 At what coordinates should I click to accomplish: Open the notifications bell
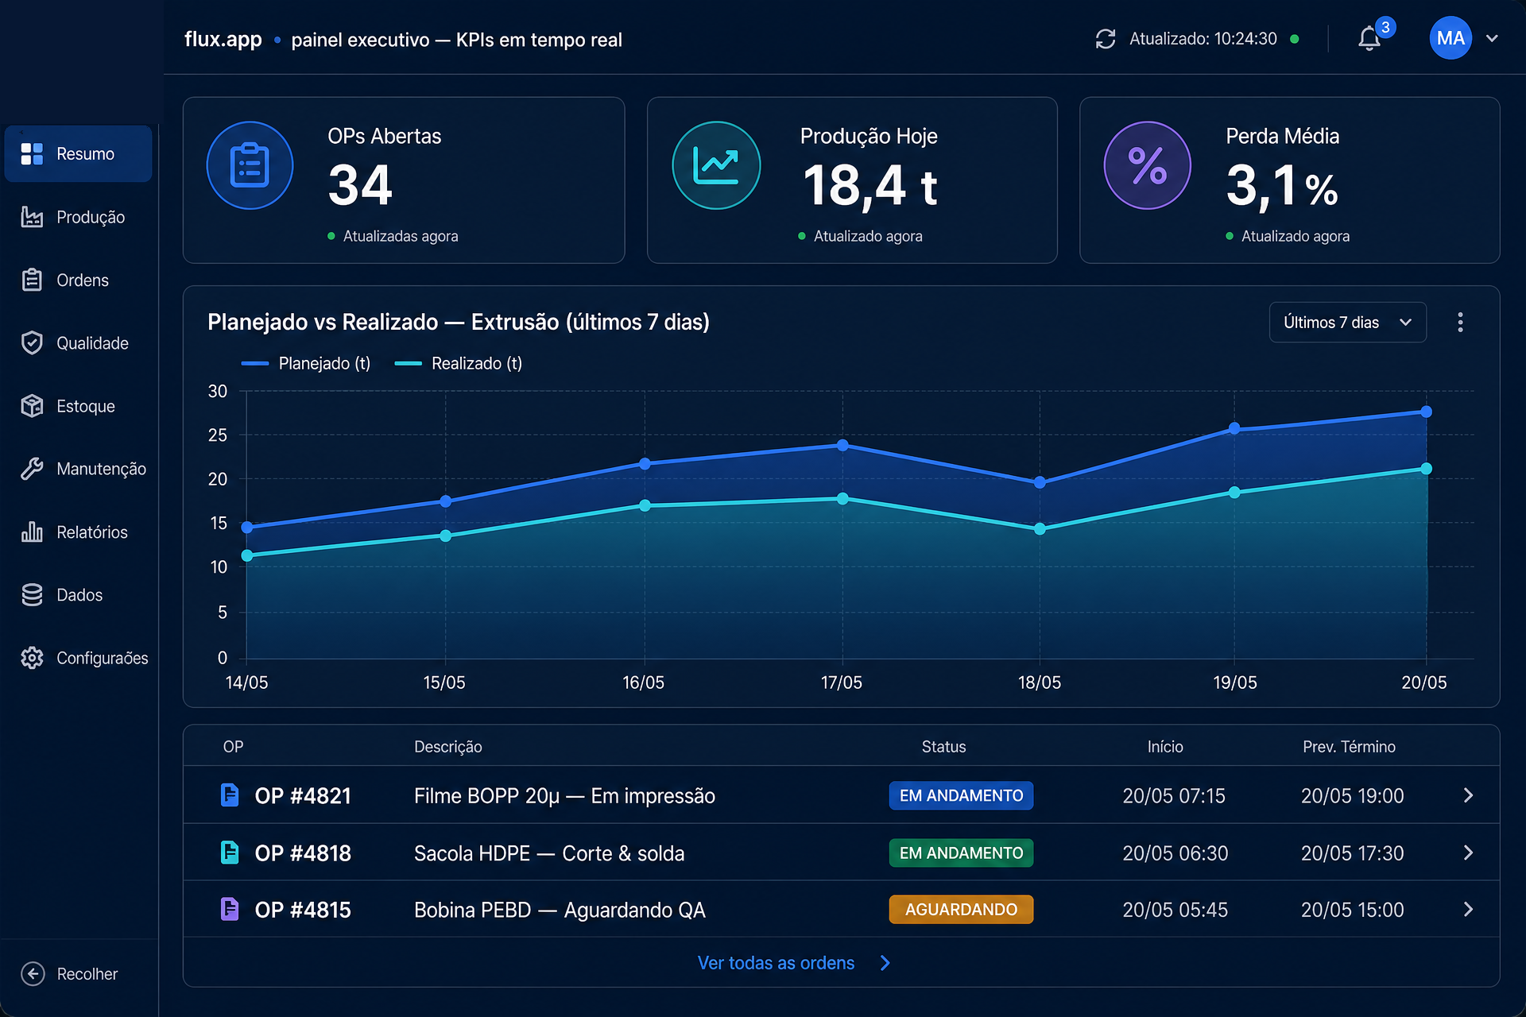click(1369, 39)
